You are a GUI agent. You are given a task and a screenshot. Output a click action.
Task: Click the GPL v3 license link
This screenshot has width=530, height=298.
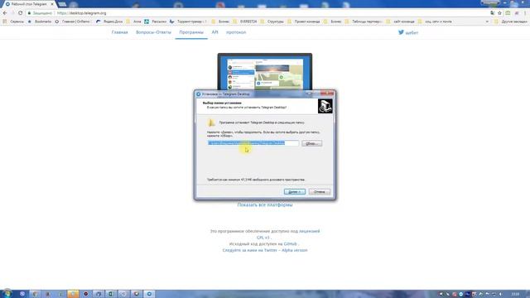(263, 238)
